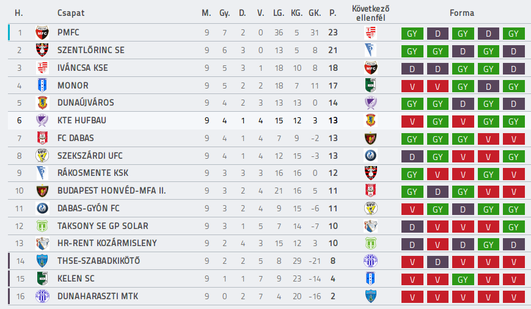Click the Taksony SE GP Solar green crest
Image resolution: width=531 pixels, height=309 pixels.
pyautogui.click(x=42, y=226)
